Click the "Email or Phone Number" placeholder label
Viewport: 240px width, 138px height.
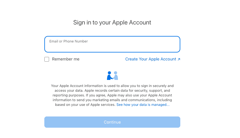[69, 41]
